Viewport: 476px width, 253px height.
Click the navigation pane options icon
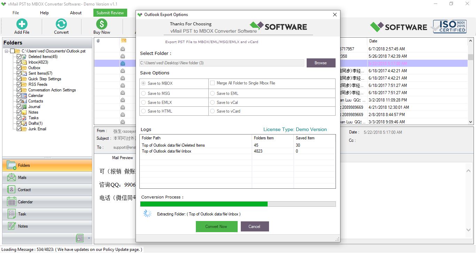(80, 238)
